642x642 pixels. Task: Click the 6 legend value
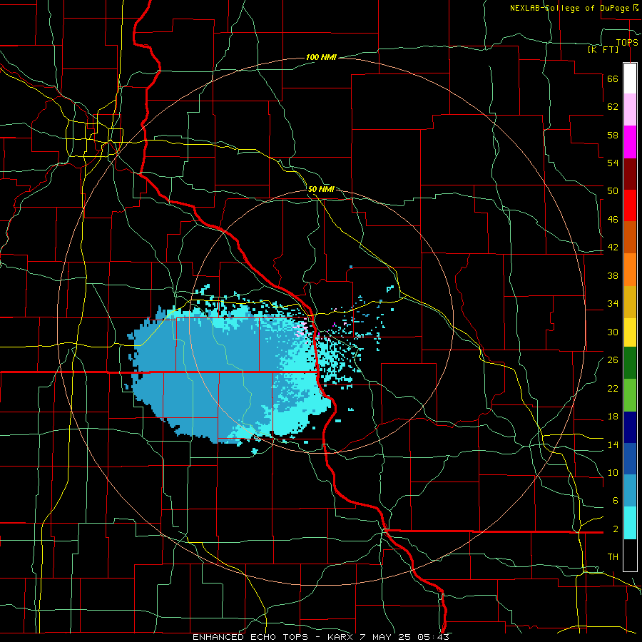click(x=616, y=501)
